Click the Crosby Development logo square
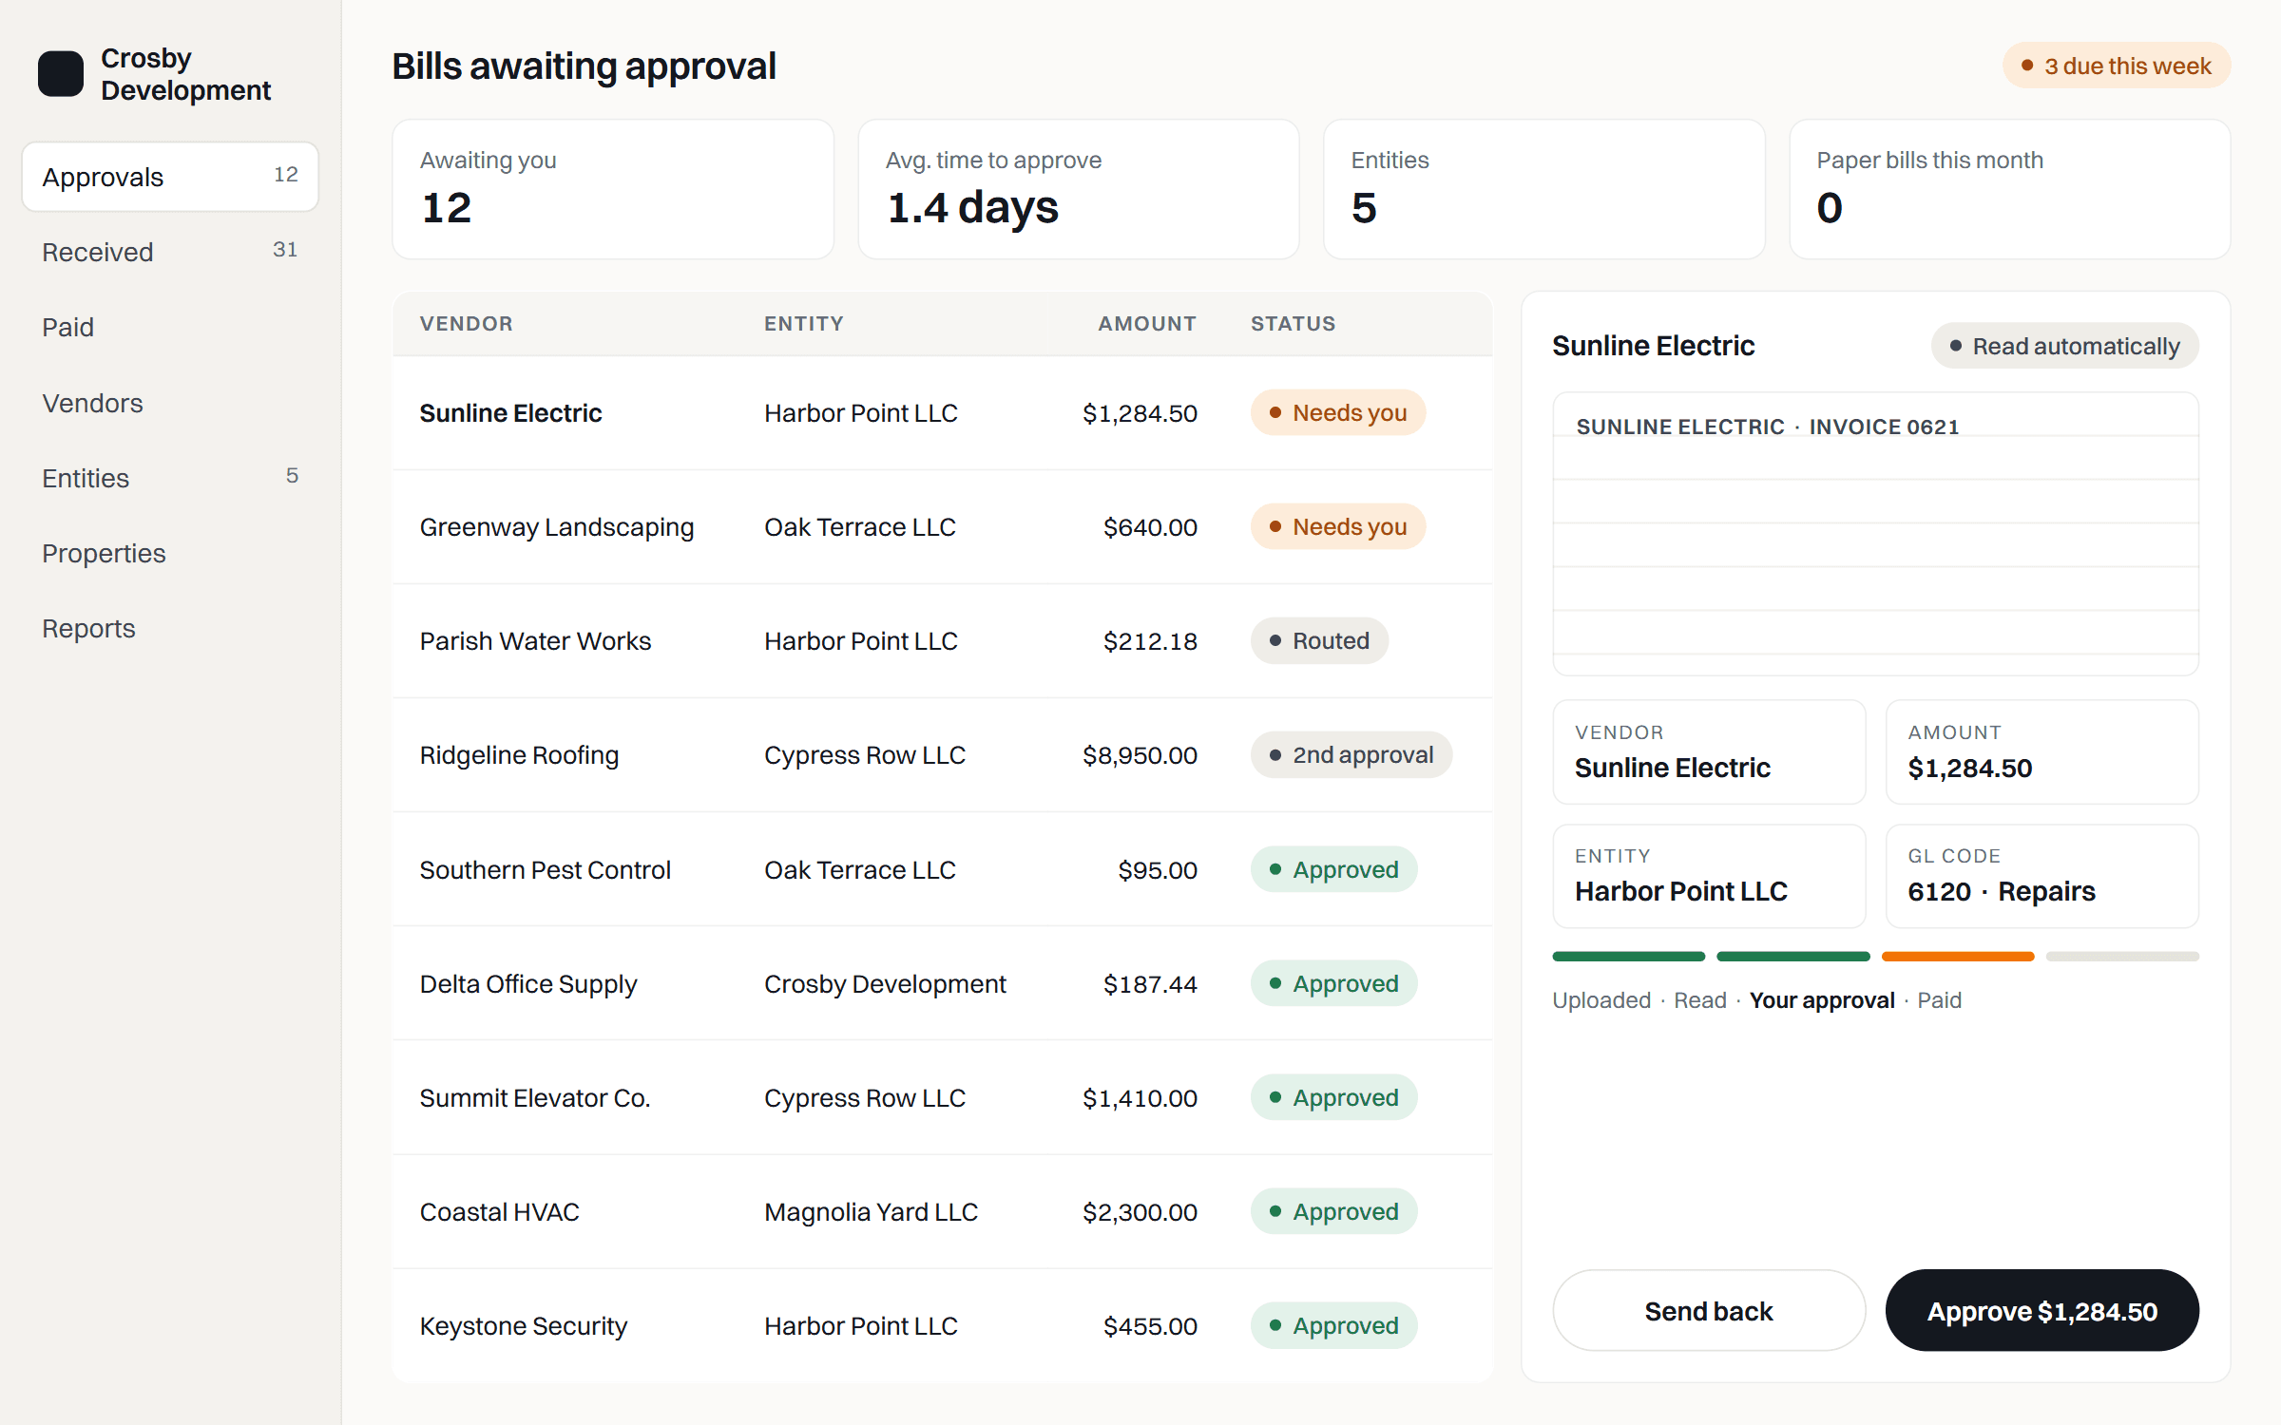 (x=61, y=74)
